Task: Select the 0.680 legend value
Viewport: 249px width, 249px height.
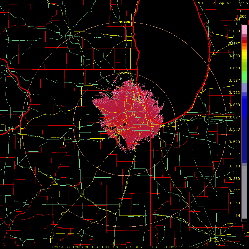Action: coord(234,105)
